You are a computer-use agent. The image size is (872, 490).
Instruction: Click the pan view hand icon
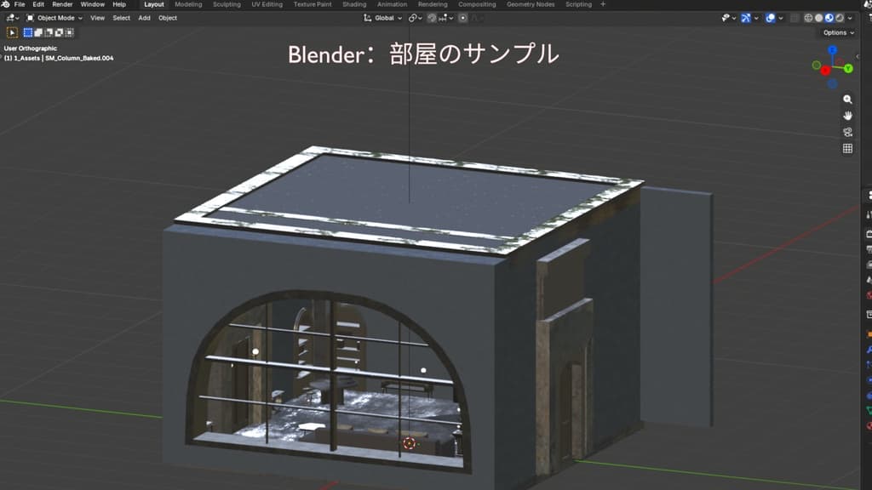pos(847,116)
